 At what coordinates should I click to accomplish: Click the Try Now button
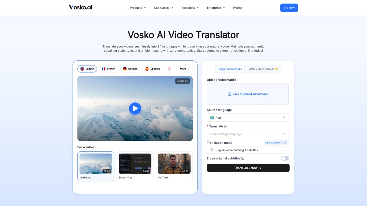tap(289, 8)
